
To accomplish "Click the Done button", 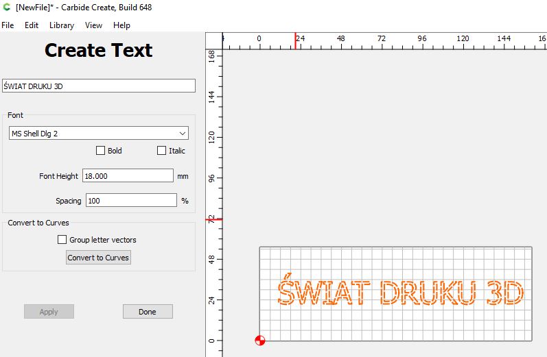I will pyautogui.click(x=148, y=312).
